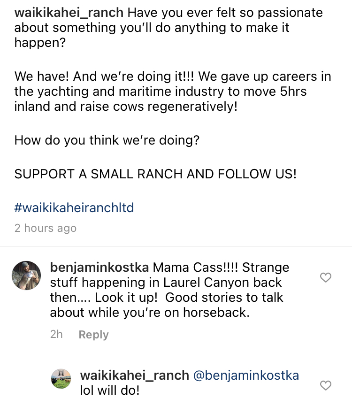Click the "2 hours ago" post timestamp

point(45,229)
